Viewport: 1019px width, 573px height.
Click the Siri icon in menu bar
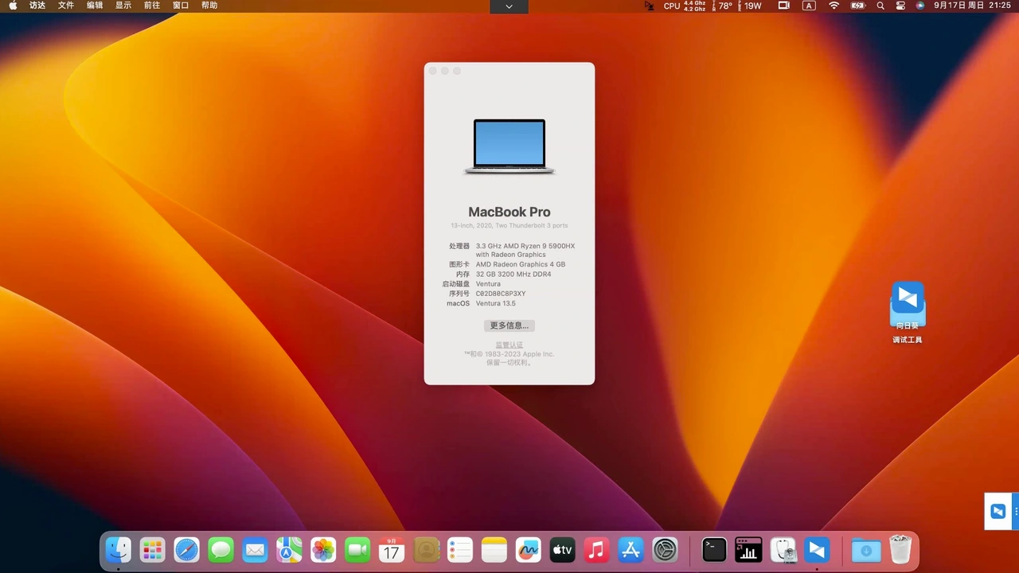pos(920,6)
